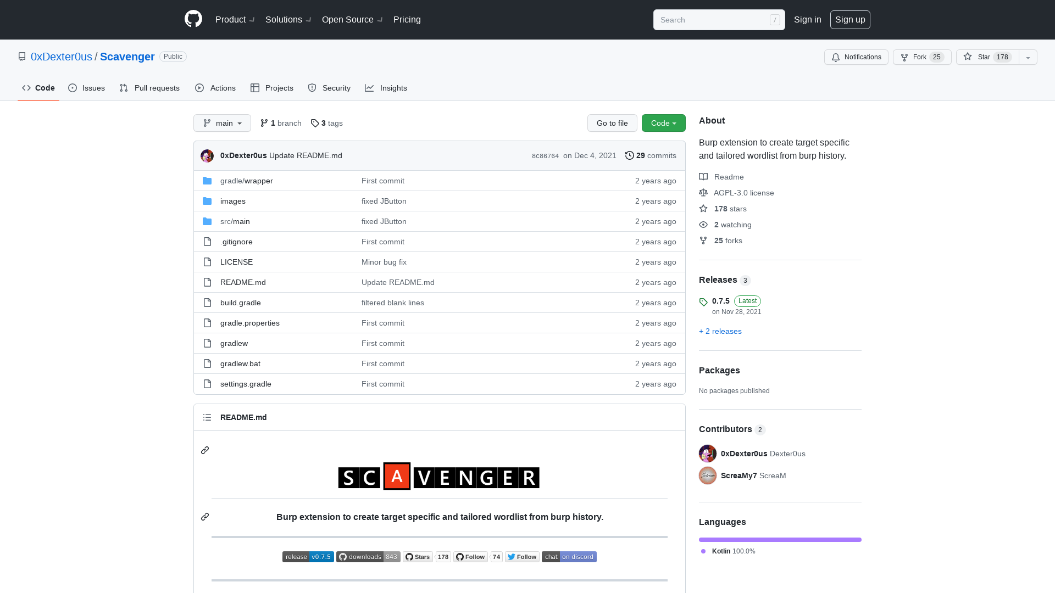
Task: Click the fork icon in Fork button
Action: click(x=904, y=57)
